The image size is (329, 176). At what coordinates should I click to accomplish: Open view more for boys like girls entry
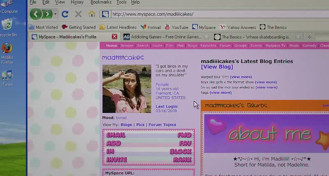click(x=266, y=82)
